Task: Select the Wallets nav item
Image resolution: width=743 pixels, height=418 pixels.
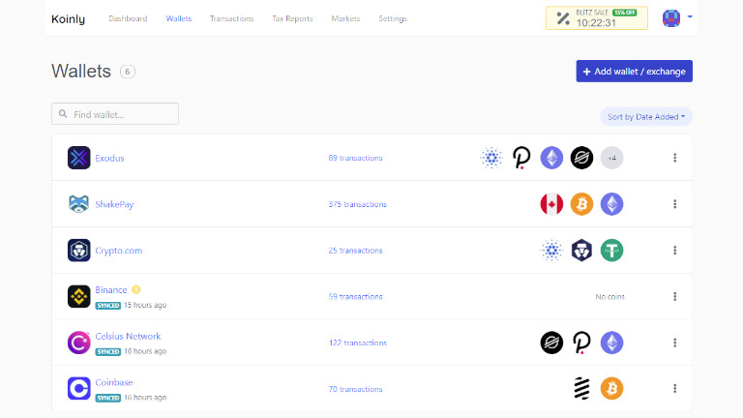Action: (179, 18)
